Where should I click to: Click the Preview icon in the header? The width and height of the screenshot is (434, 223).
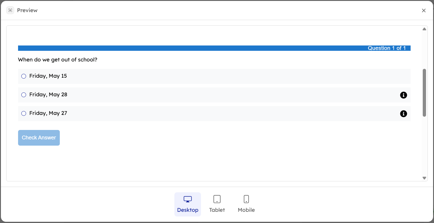10,10
